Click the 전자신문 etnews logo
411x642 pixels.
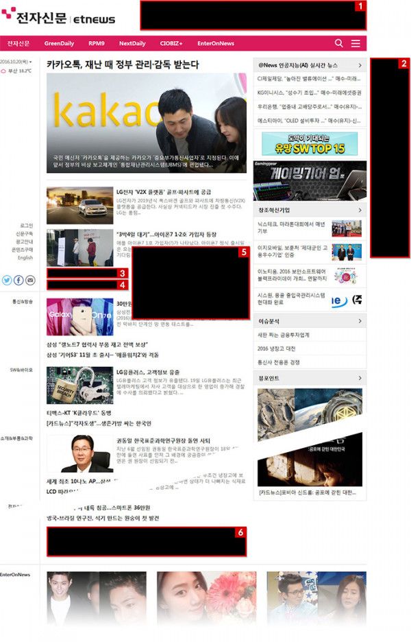tap(58, 16)
